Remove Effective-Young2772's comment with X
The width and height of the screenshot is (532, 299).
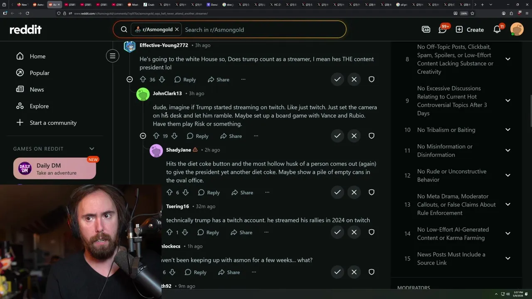(354, 79)
